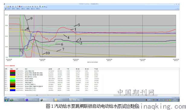Screen dimensions: 186x110
Task: Toggle the checkbox for trend row 6
Action: coord(5,81)
